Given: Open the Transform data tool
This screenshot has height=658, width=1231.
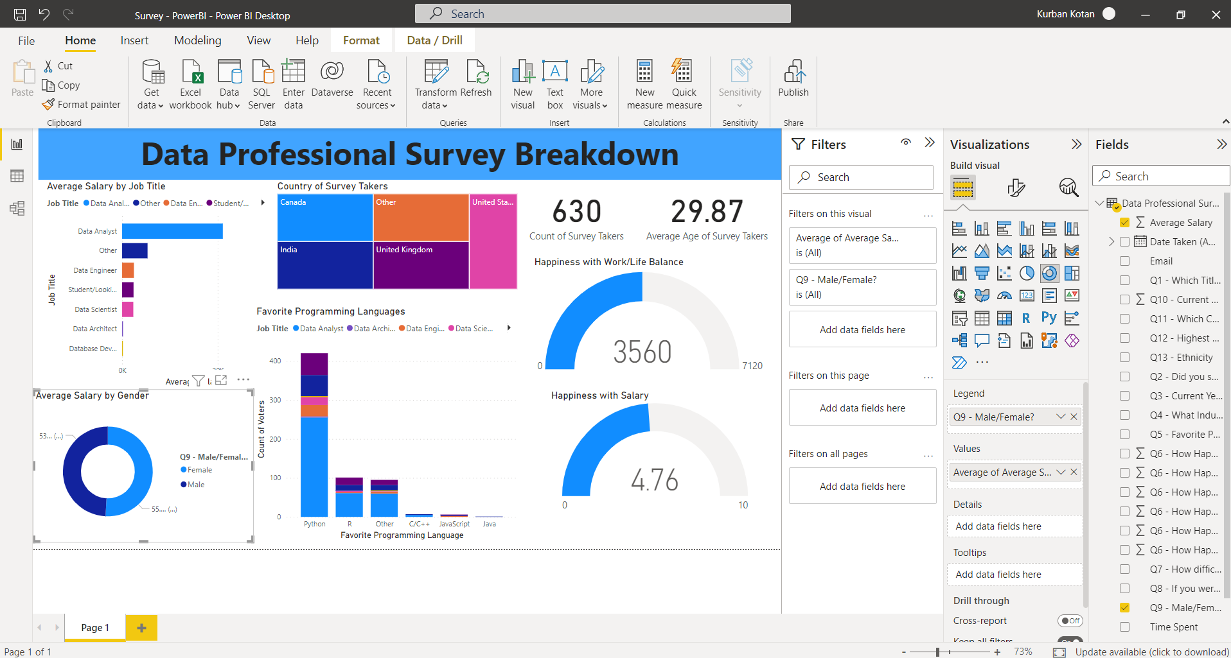Looking at the screenshot, I should pos(436,73).
